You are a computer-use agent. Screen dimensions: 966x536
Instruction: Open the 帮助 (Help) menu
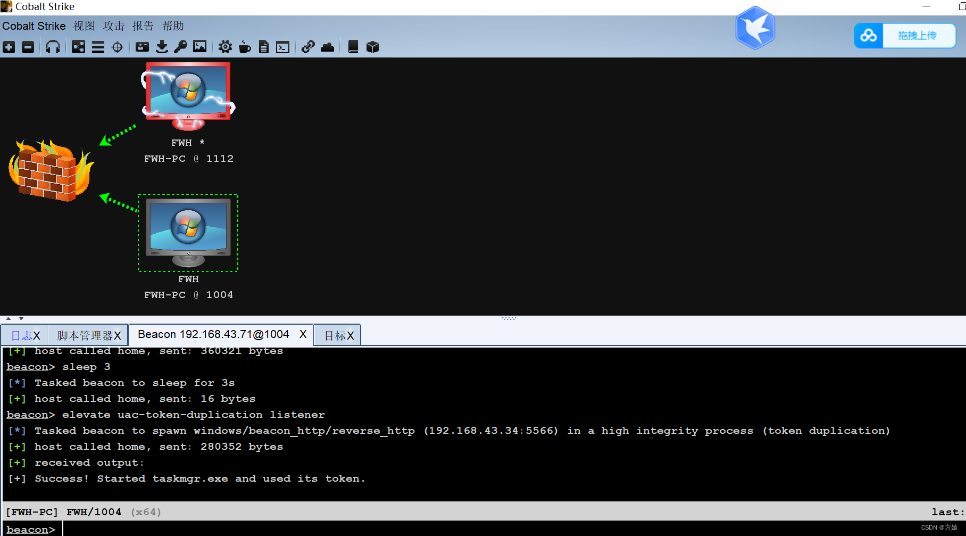173,26
